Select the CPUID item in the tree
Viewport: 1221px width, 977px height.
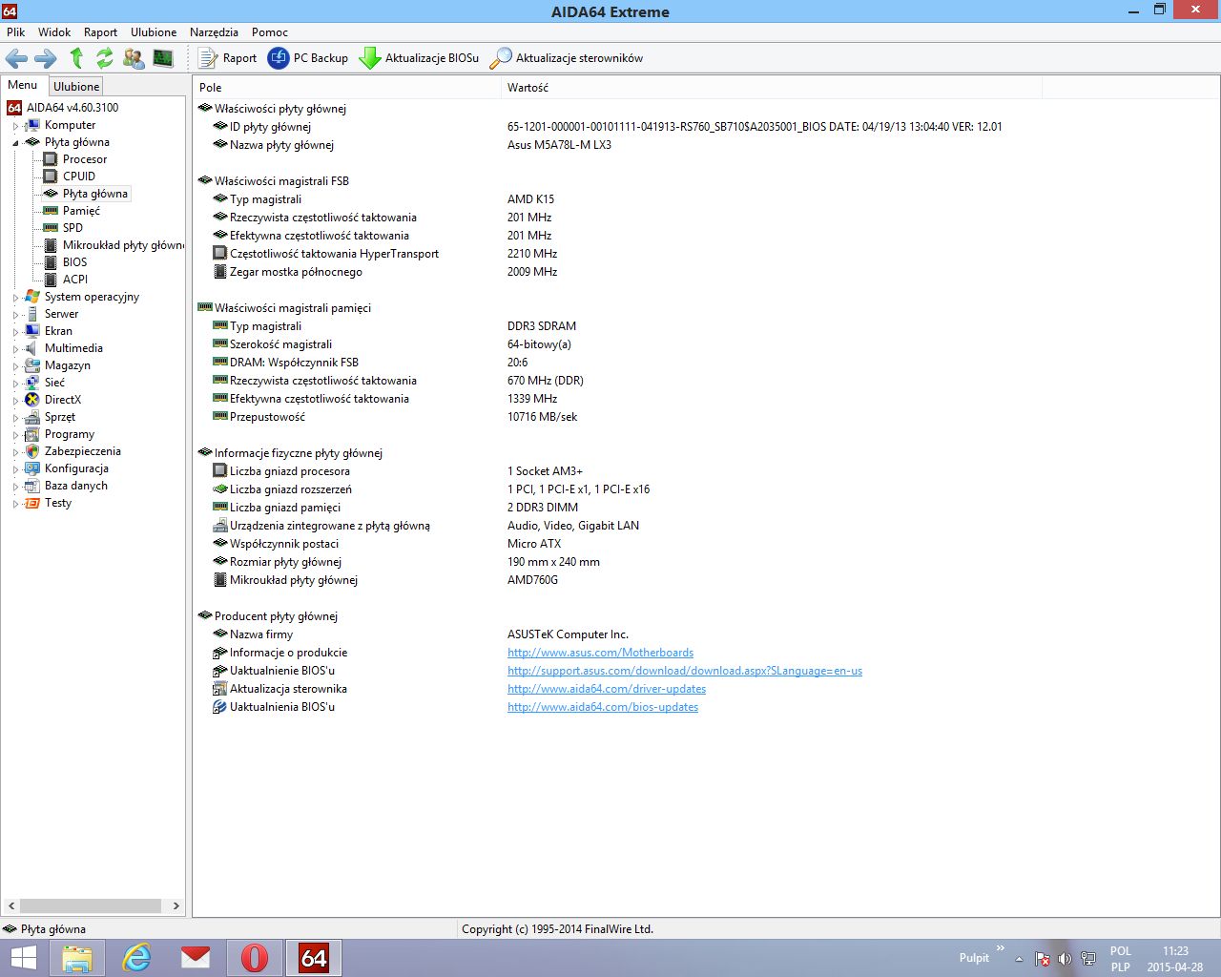coord(79,177)
